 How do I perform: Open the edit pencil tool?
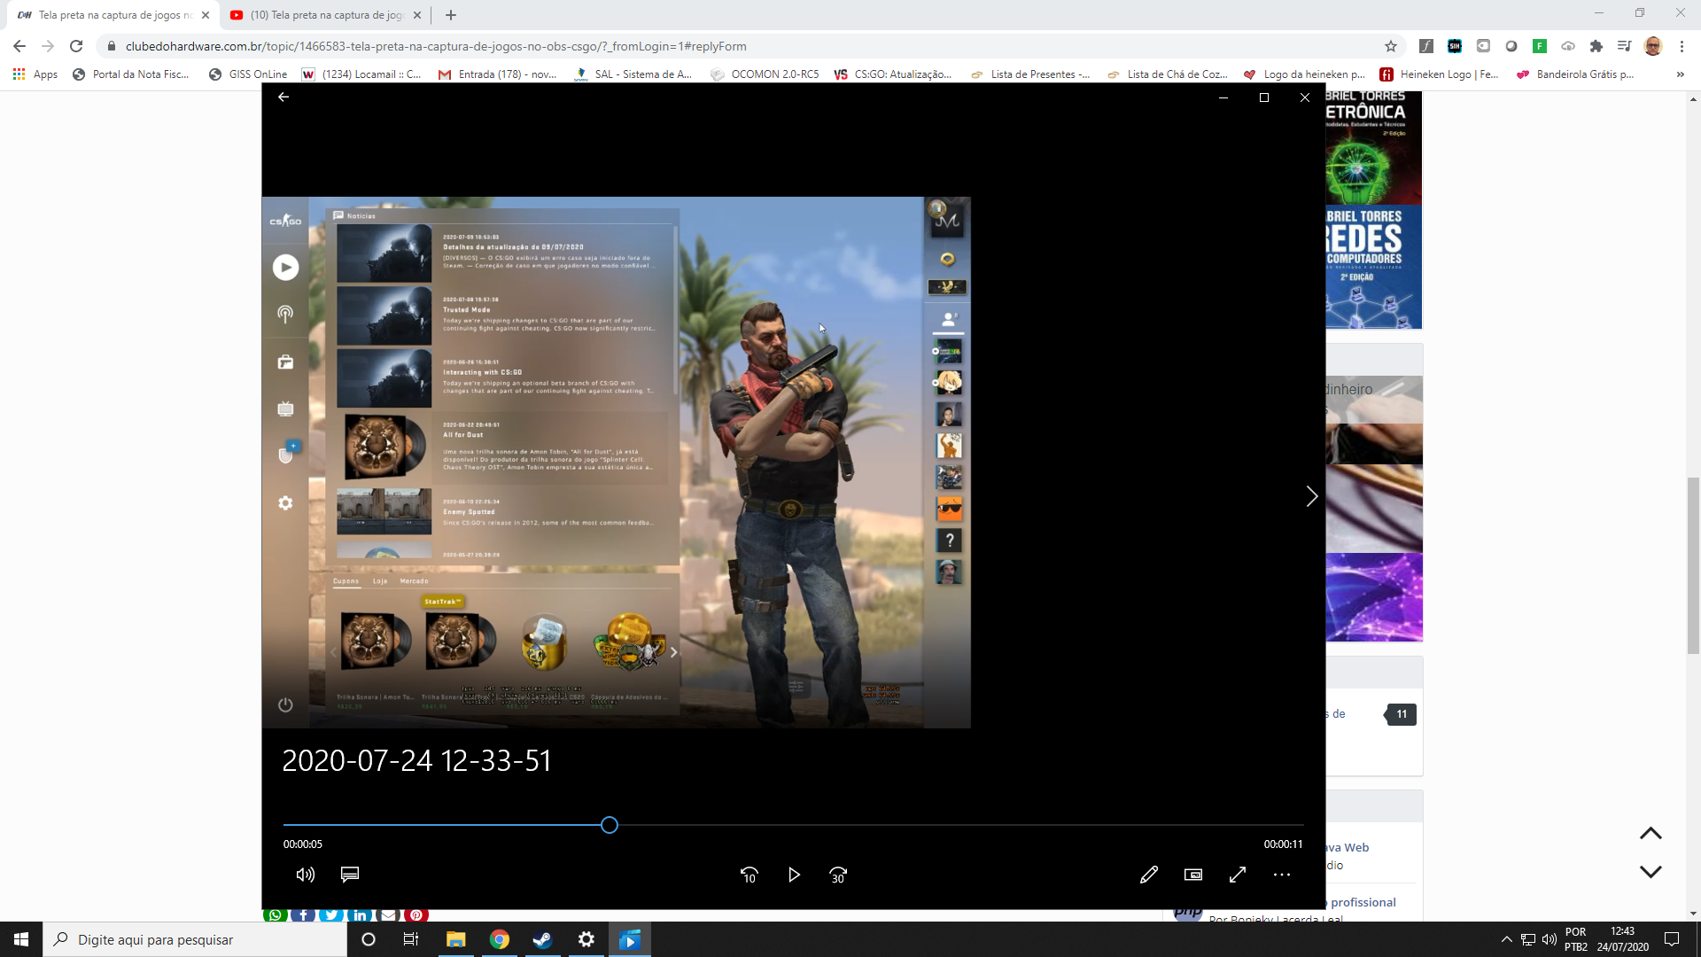(1149, 875)
